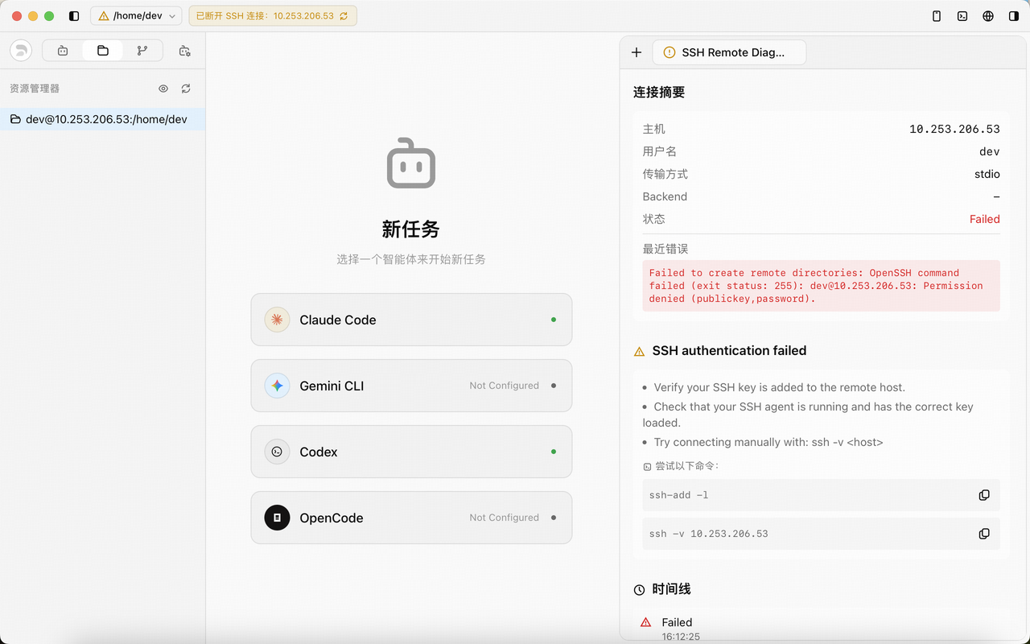Screen dimensions: 1030x644
Task: Select the robot agents view in the sidebar toolbar
Action: [x=62, y=50]
